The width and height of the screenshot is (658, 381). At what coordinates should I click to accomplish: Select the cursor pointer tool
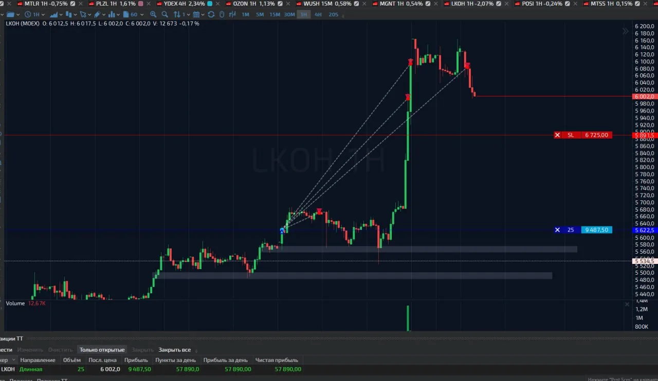click(83, 14)
